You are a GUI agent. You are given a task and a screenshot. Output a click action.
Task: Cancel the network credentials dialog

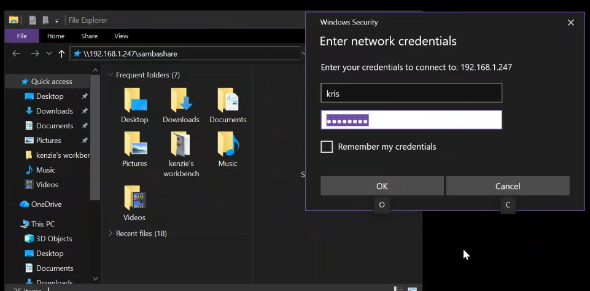pos(508,186)
